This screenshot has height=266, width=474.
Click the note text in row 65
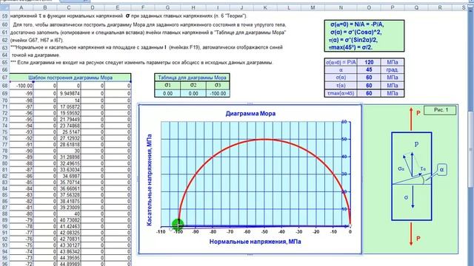(x=141, y=62)
